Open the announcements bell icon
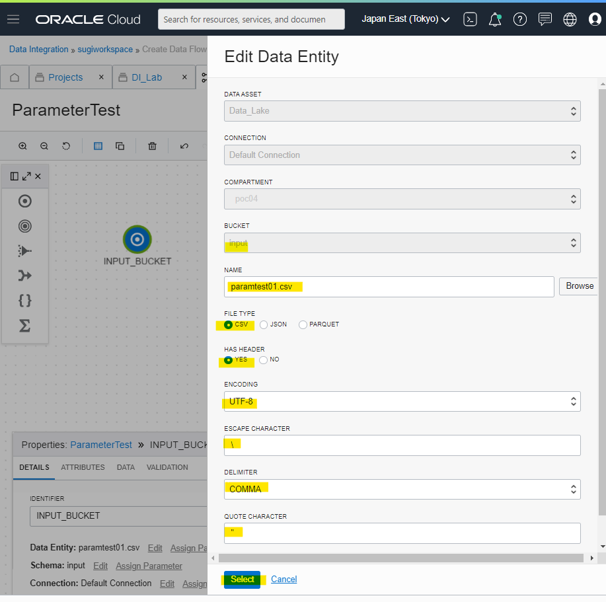This screenshot has width=606, height=602. click(x=495, y=19)
